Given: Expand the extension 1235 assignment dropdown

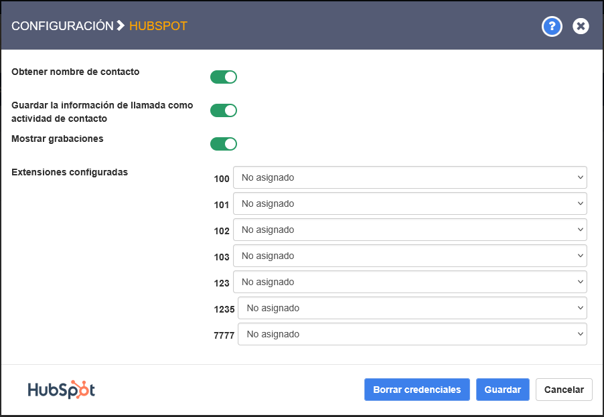Looking at the screenshot, I should tap(412, 308).
